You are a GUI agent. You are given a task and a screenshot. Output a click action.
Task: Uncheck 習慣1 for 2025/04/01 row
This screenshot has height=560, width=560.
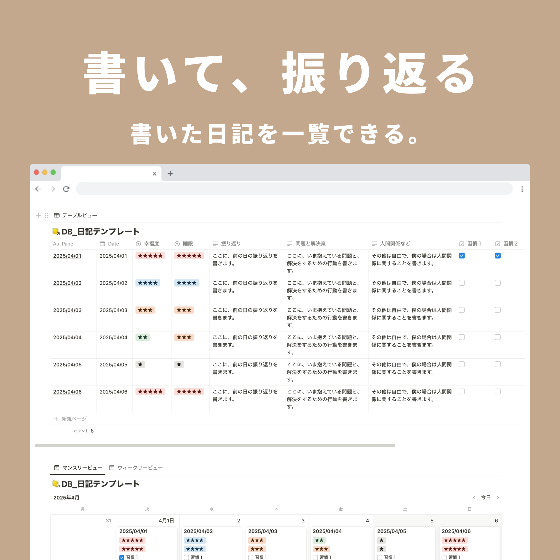(462, 256)
